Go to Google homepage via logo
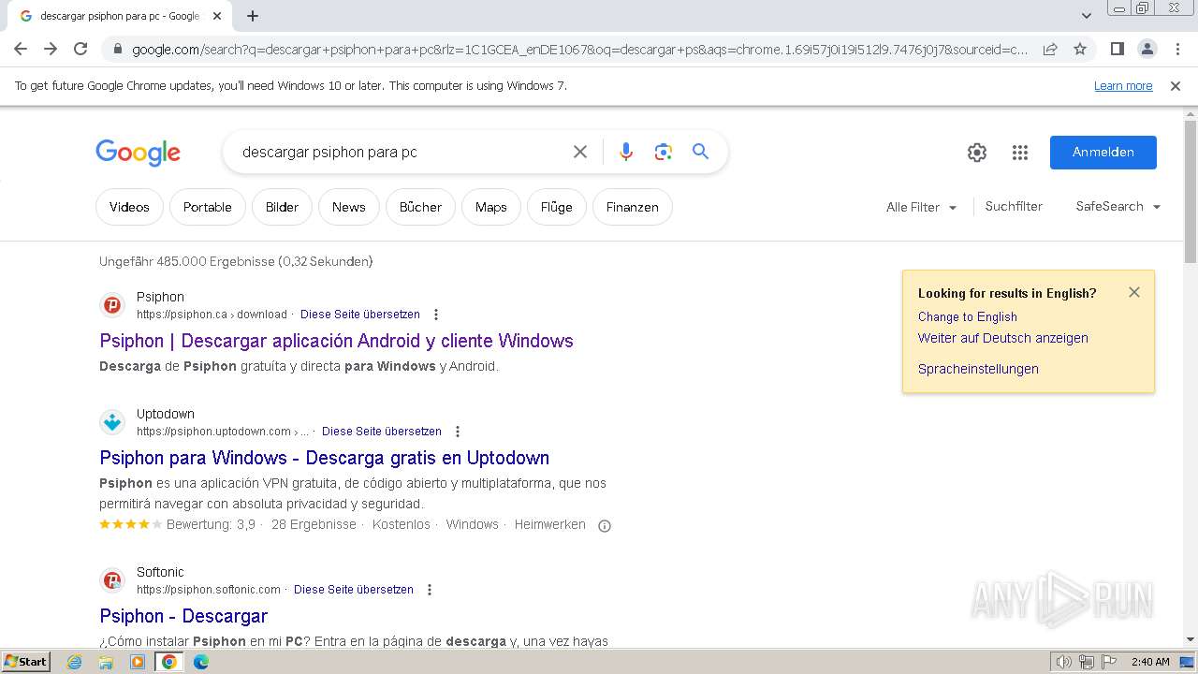This screenshot has height=674, width=1198. (138, 153)
